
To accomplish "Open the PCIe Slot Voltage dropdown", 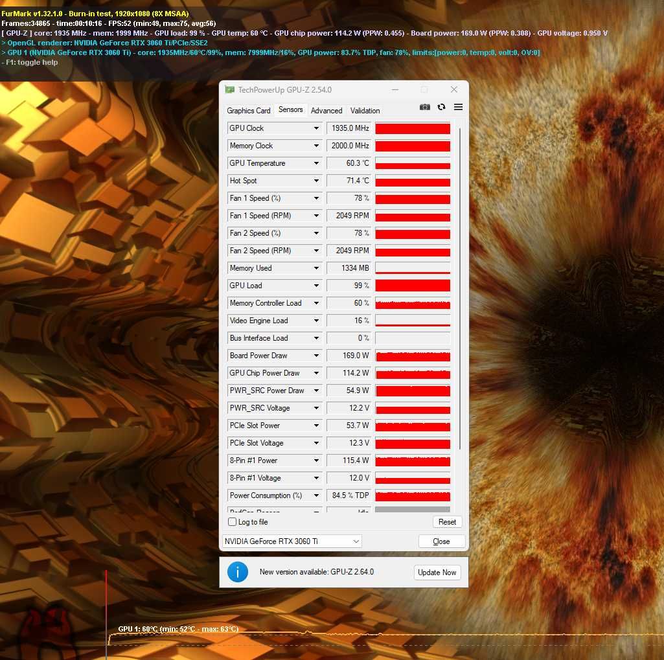I will click(316, 443).
